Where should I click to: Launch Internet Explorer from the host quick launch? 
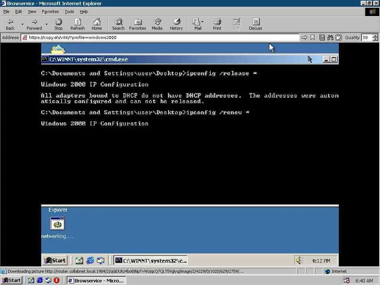(x=40, y=281)
